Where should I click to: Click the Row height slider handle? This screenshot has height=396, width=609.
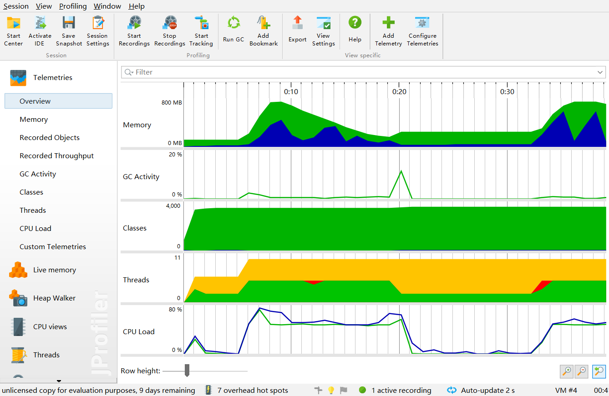point(187,371)
